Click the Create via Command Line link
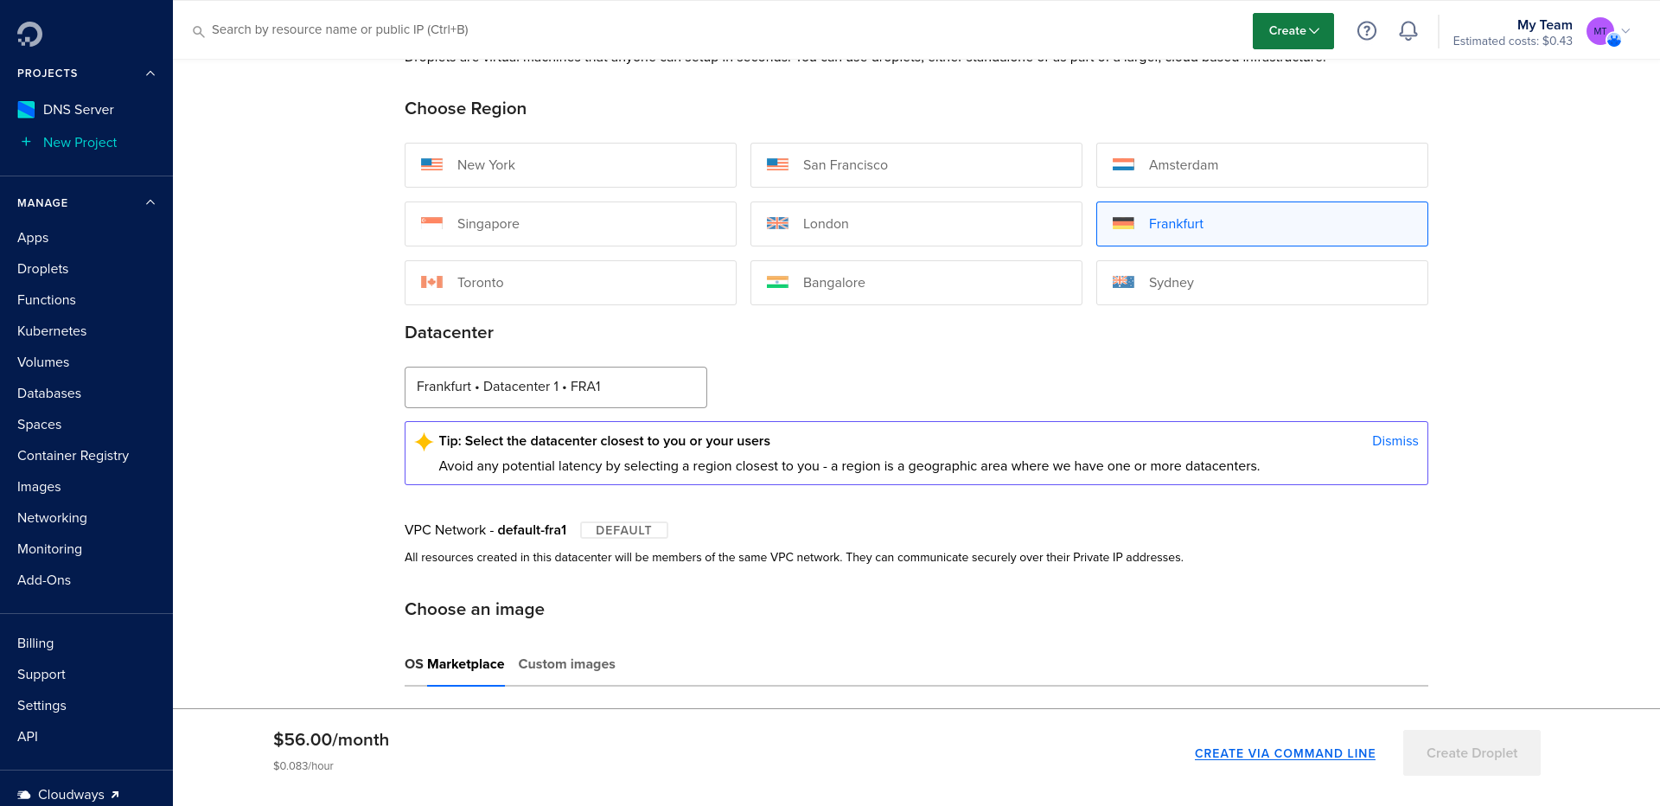The image size is (1660, 806). (1285, 753)
